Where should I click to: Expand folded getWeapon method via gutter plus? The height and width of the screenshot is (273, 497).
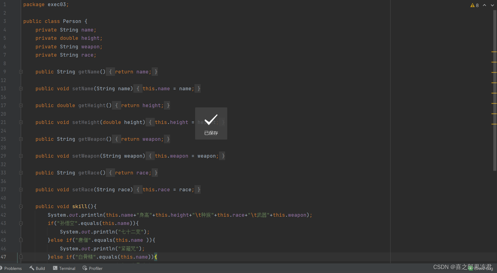pyautogui.click(x=21, y=139)
